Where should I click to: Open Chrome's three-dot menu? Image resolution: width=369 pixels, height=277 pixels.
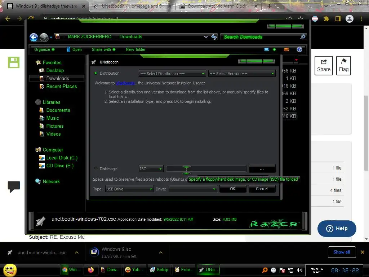click(361, 19)
